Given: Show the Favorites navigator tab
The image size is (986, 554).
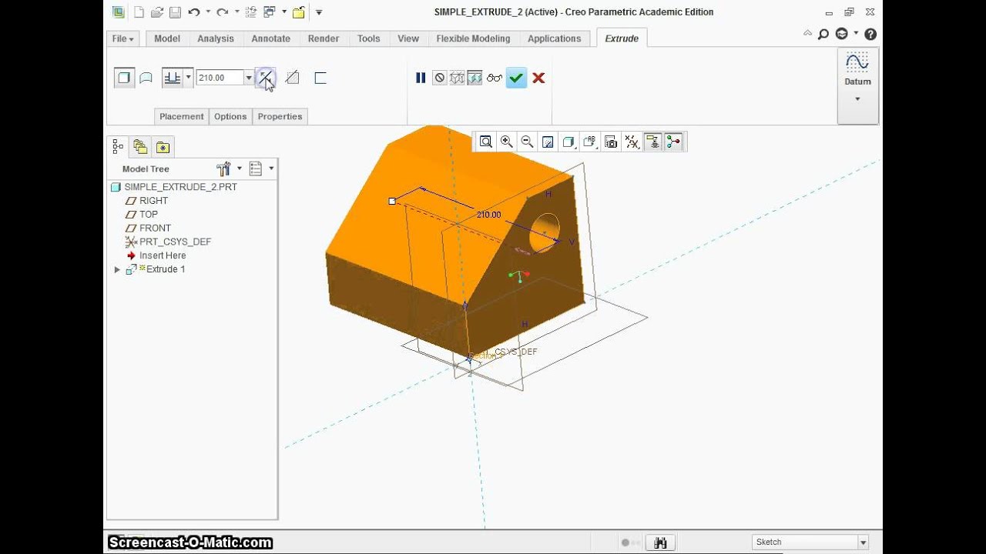Looking at the screenshot, I should click(x=163, y=146).
